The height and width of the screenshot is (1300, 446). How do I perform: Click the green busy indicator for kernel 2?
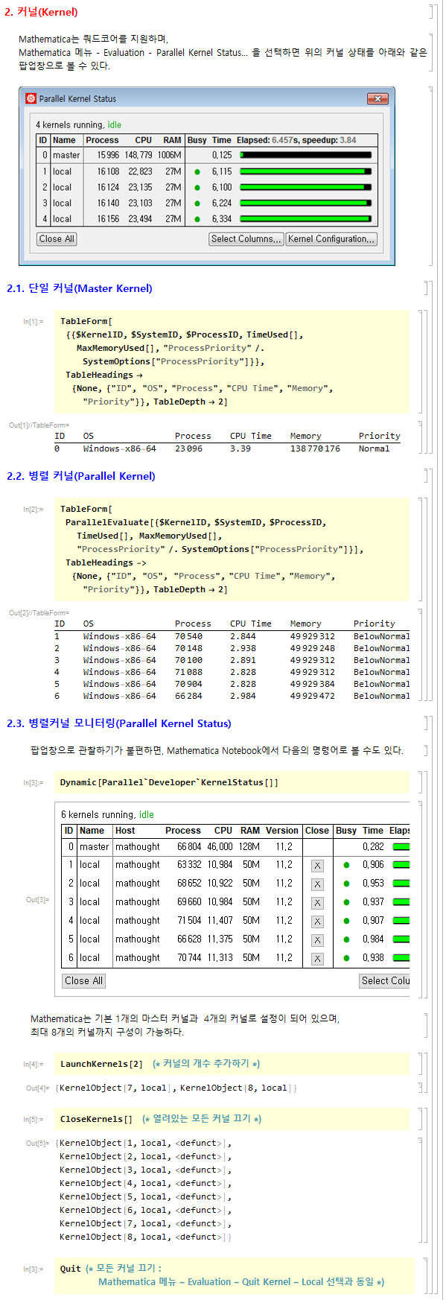197,188
